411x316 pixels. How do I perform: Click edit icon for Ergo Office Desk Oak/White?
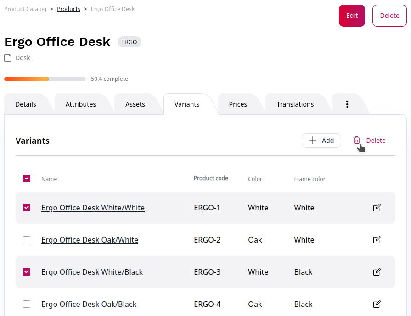377,240
